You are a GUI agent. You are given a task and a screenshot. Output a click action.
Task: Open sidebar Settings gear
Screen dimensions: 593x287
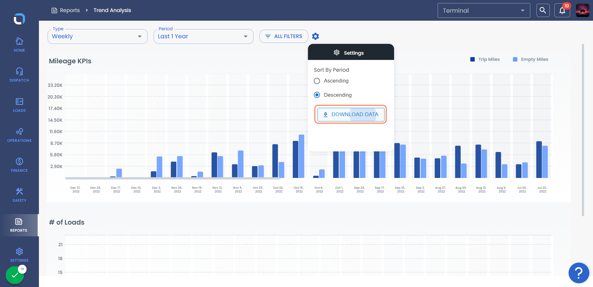tap(19, 255)
